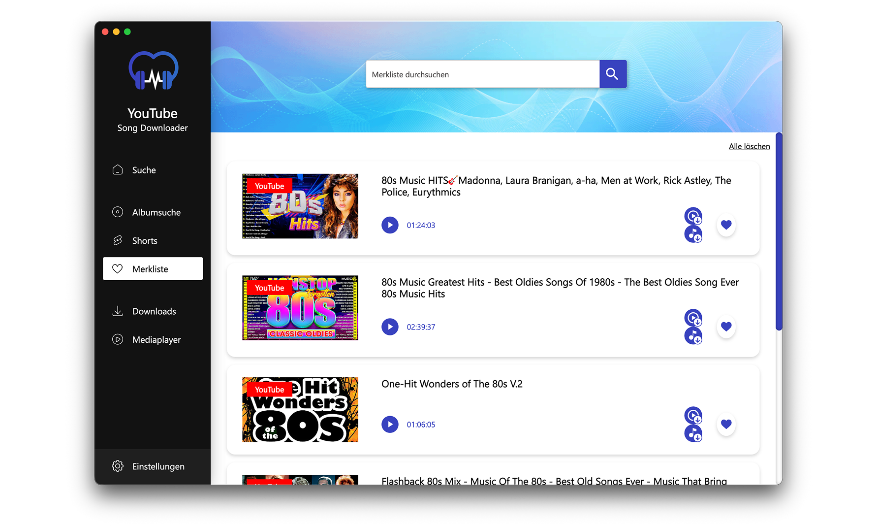Toggle heart on One-Hit Wonders of The 80s
Viewport: 877px width, 526px height.
click(726, 424)
